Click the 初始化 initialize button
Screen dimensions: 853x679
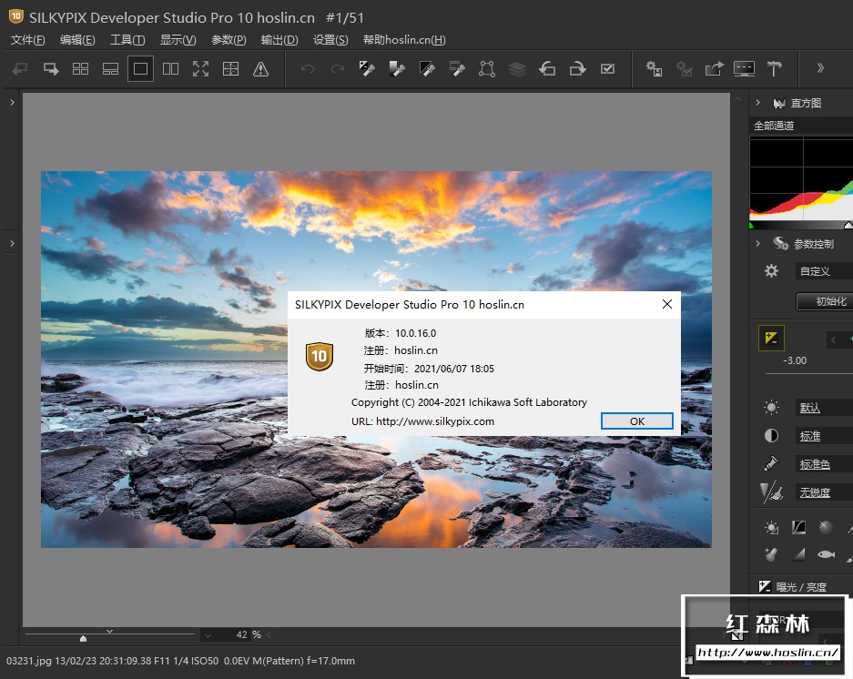[825, 301]
